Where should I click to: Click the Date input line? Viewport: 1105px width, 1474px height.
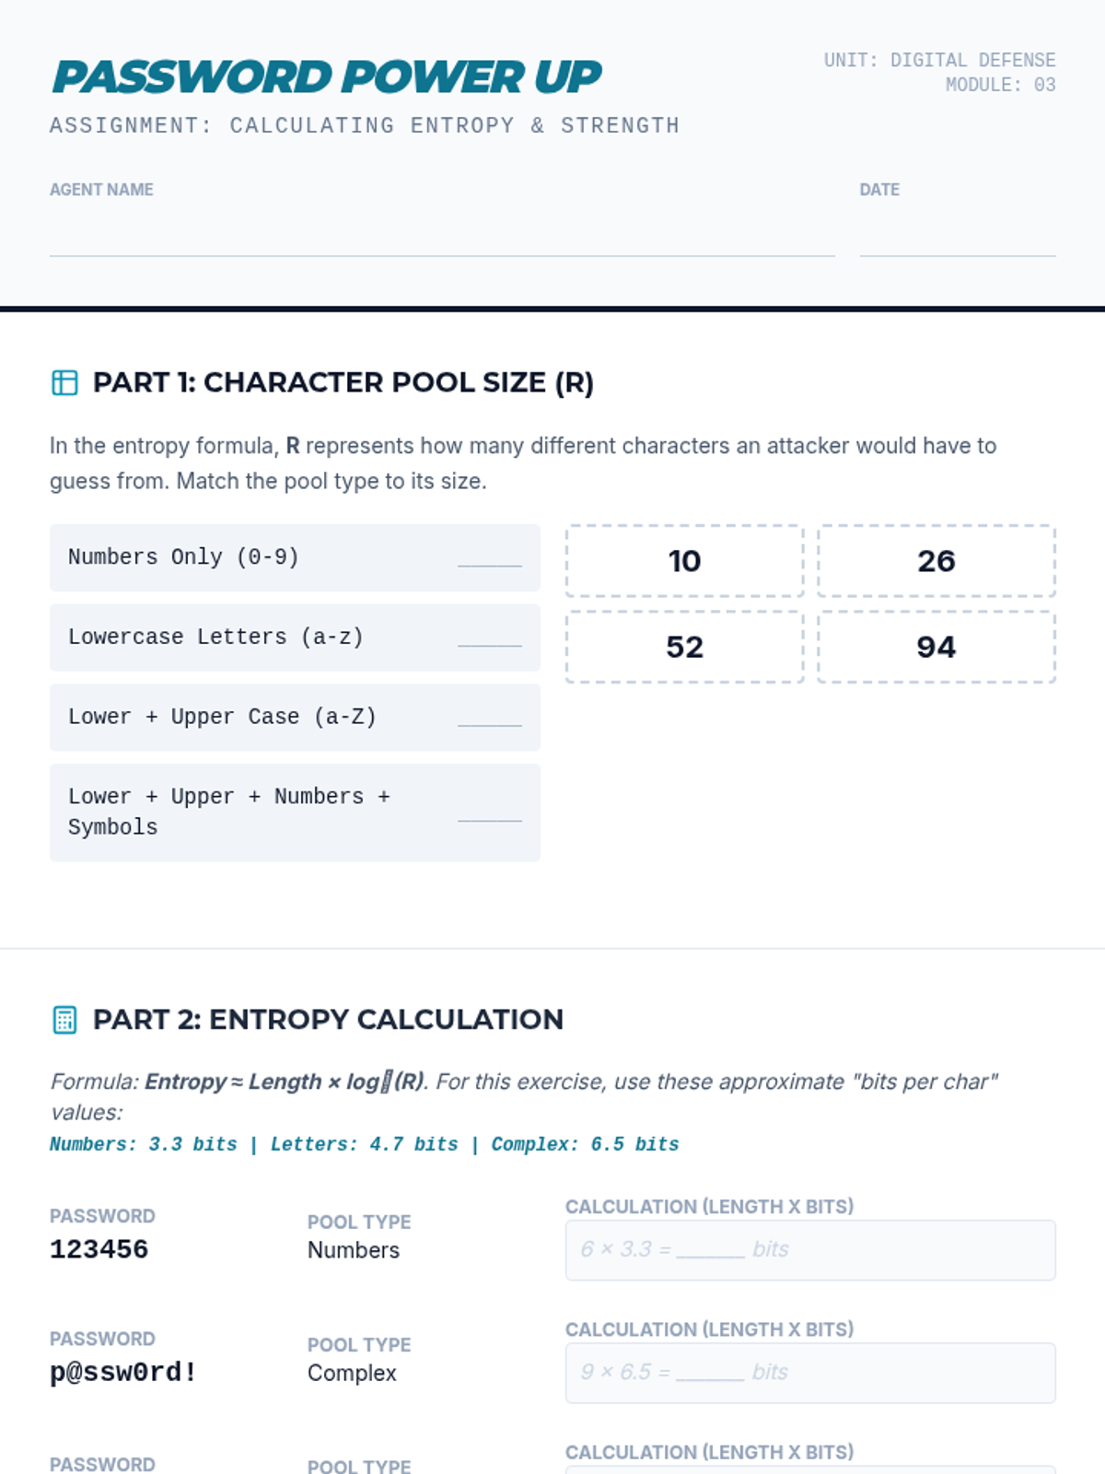pos(957,238)
